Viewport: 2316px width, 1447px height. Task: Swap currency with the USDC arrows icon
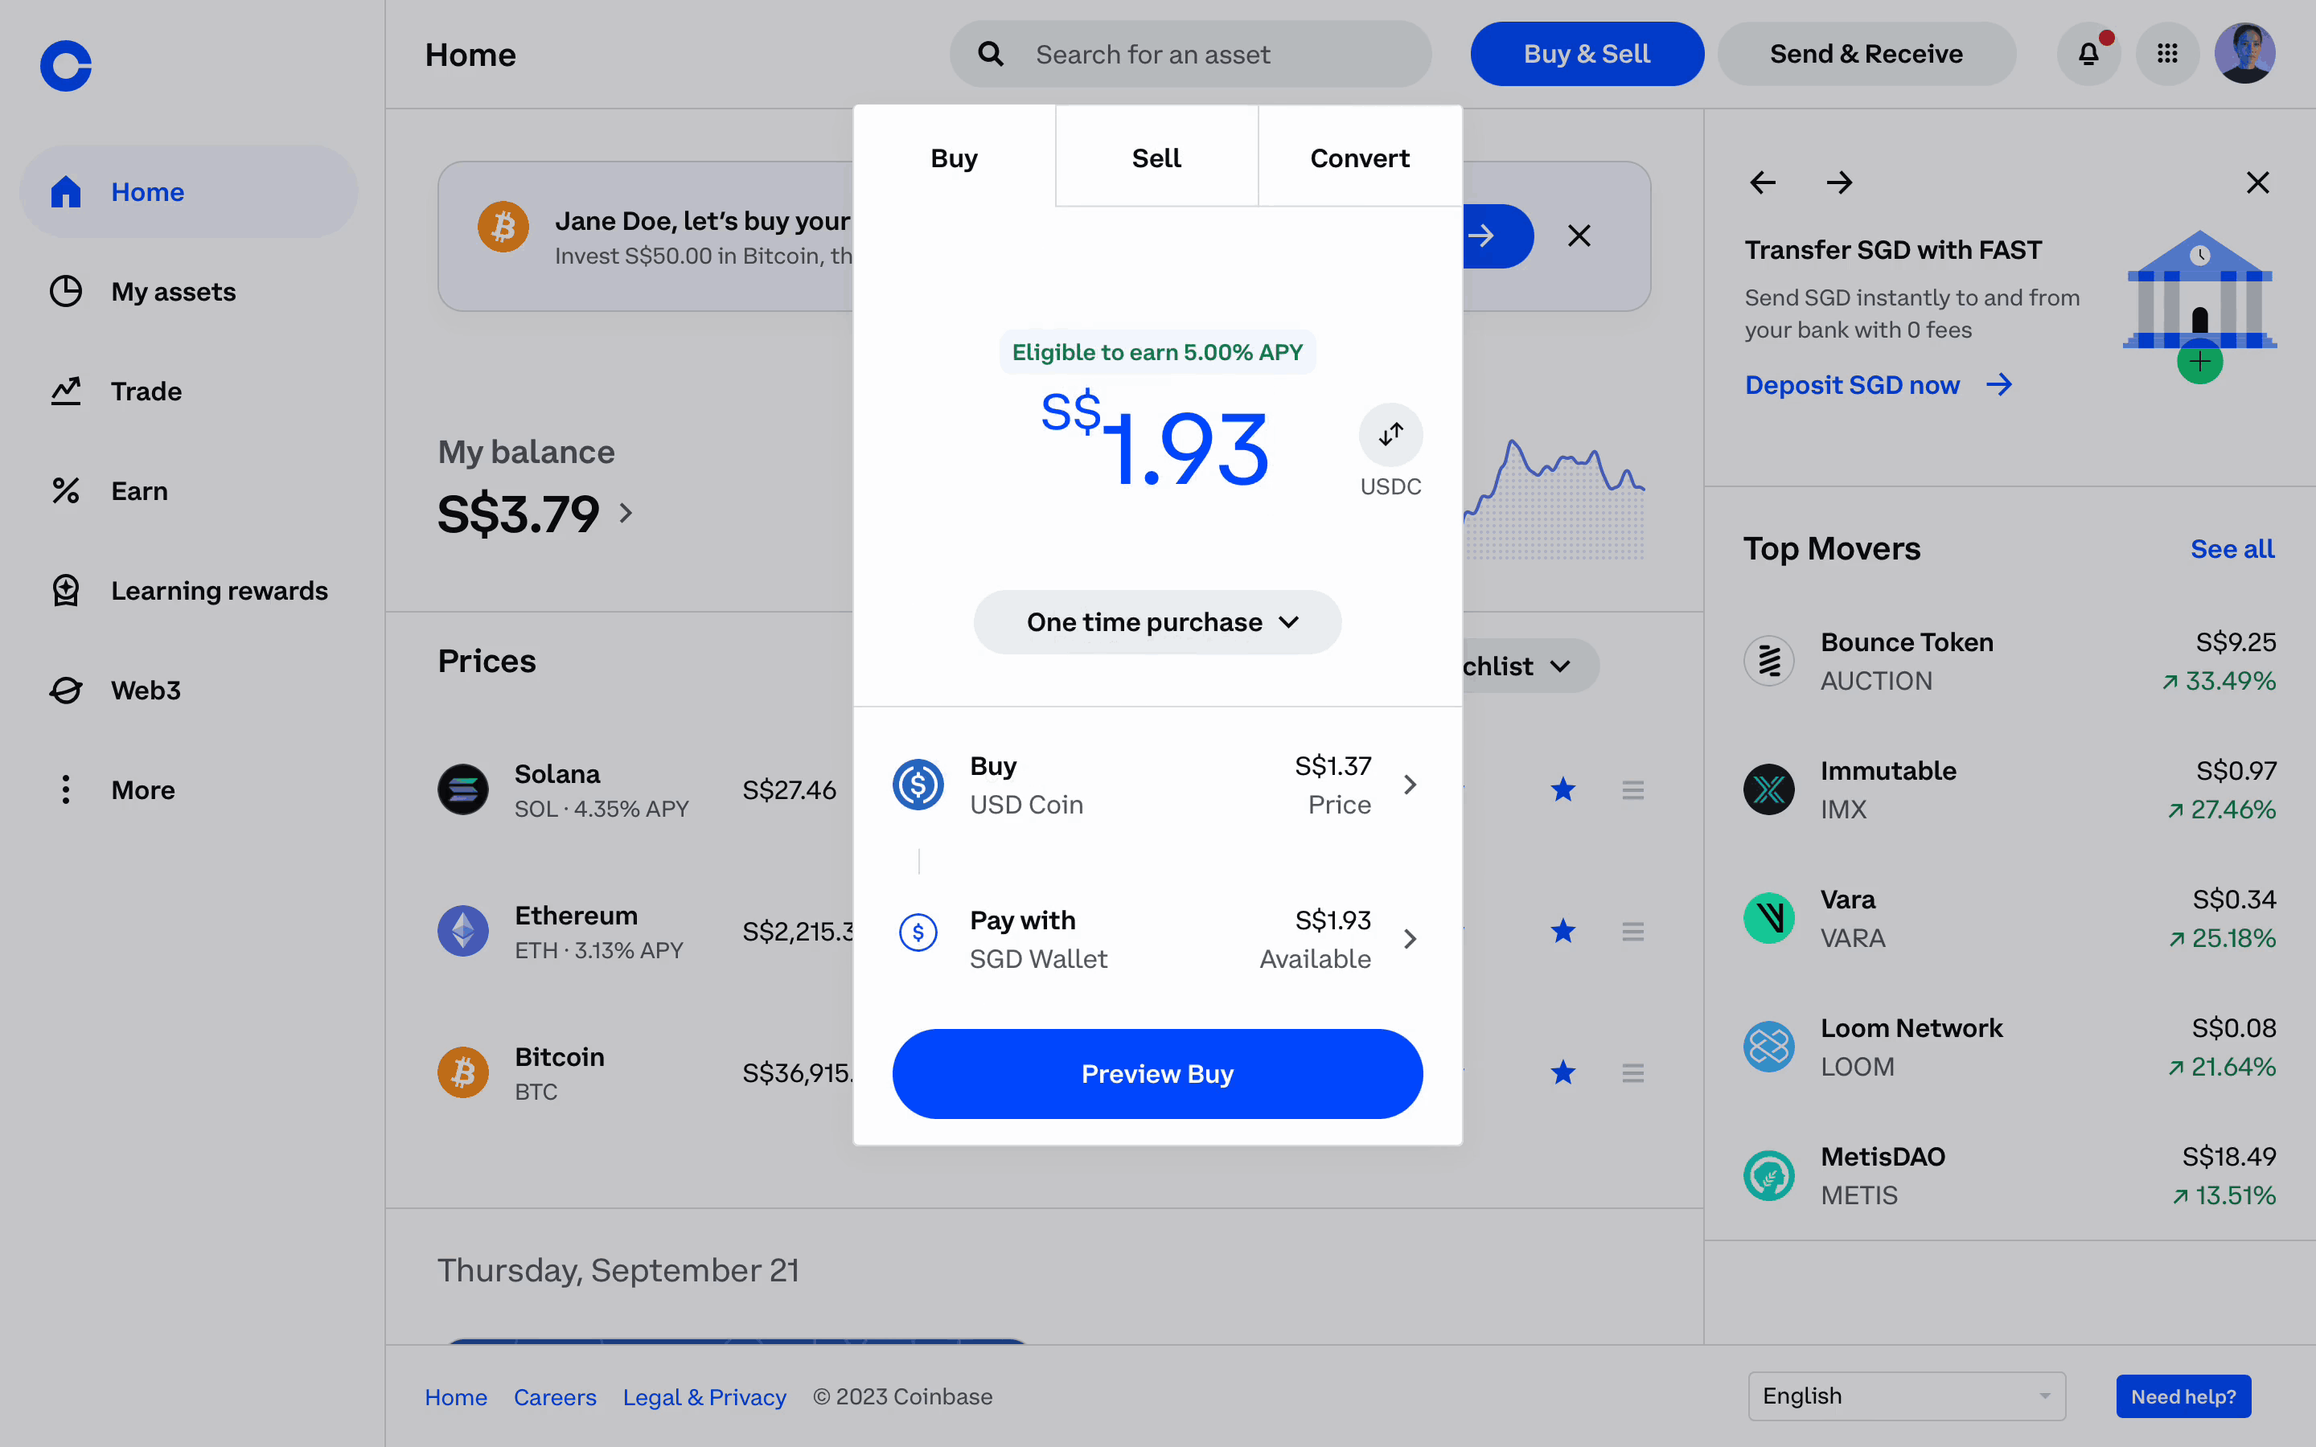tap(1390, 434)
